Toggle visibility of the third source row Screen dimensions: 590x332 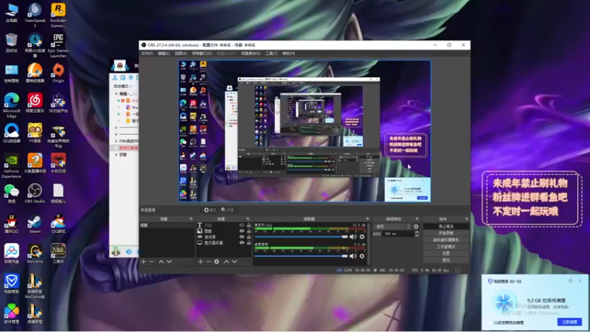[242, 237]
